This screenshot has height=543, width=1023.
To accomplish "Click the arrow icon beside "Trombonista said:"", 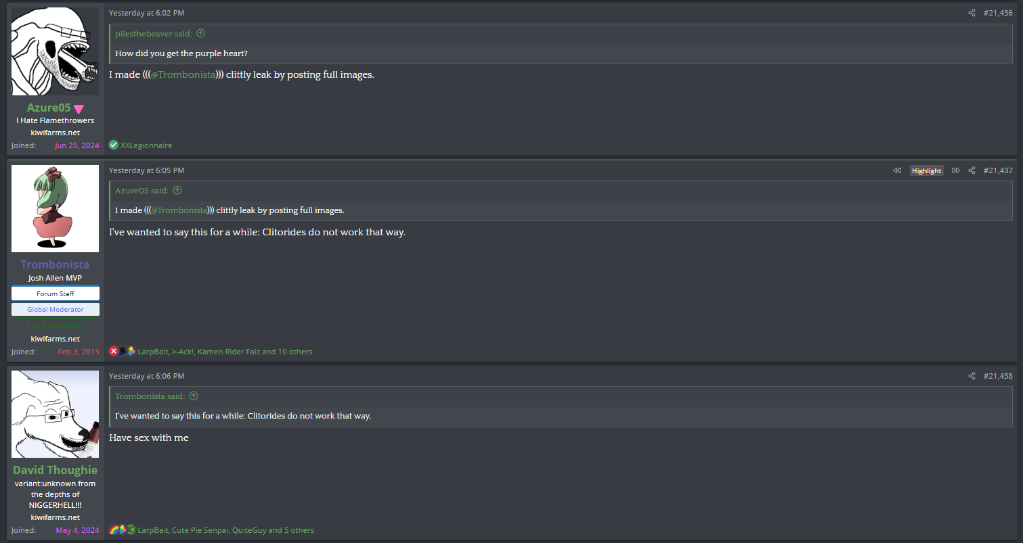I will coord(194,396).
